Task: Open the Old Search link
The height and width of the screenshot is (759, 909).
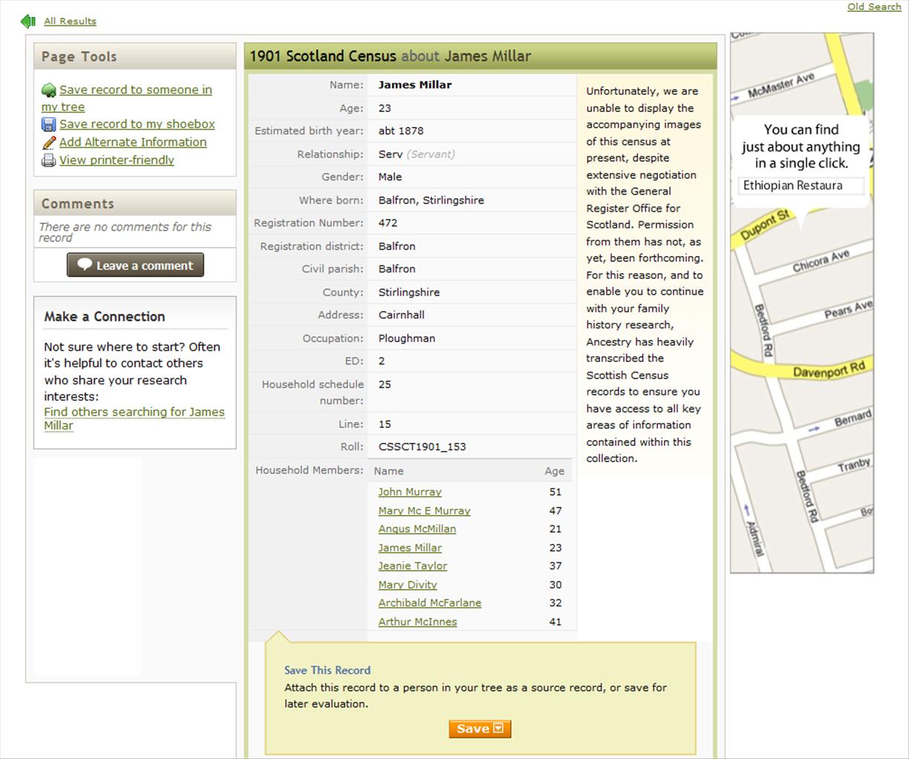Action: [x=874, y=7]
